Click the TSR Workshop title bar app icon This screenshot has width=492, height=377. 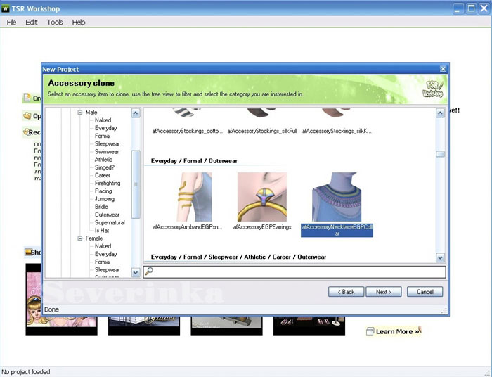[x=6, y=9]
